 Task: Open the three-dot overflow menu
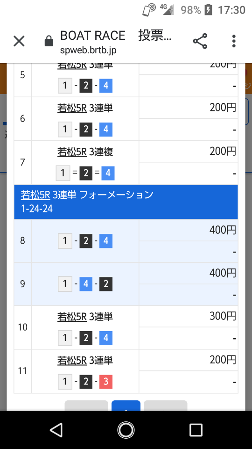(x=234, y=41)
